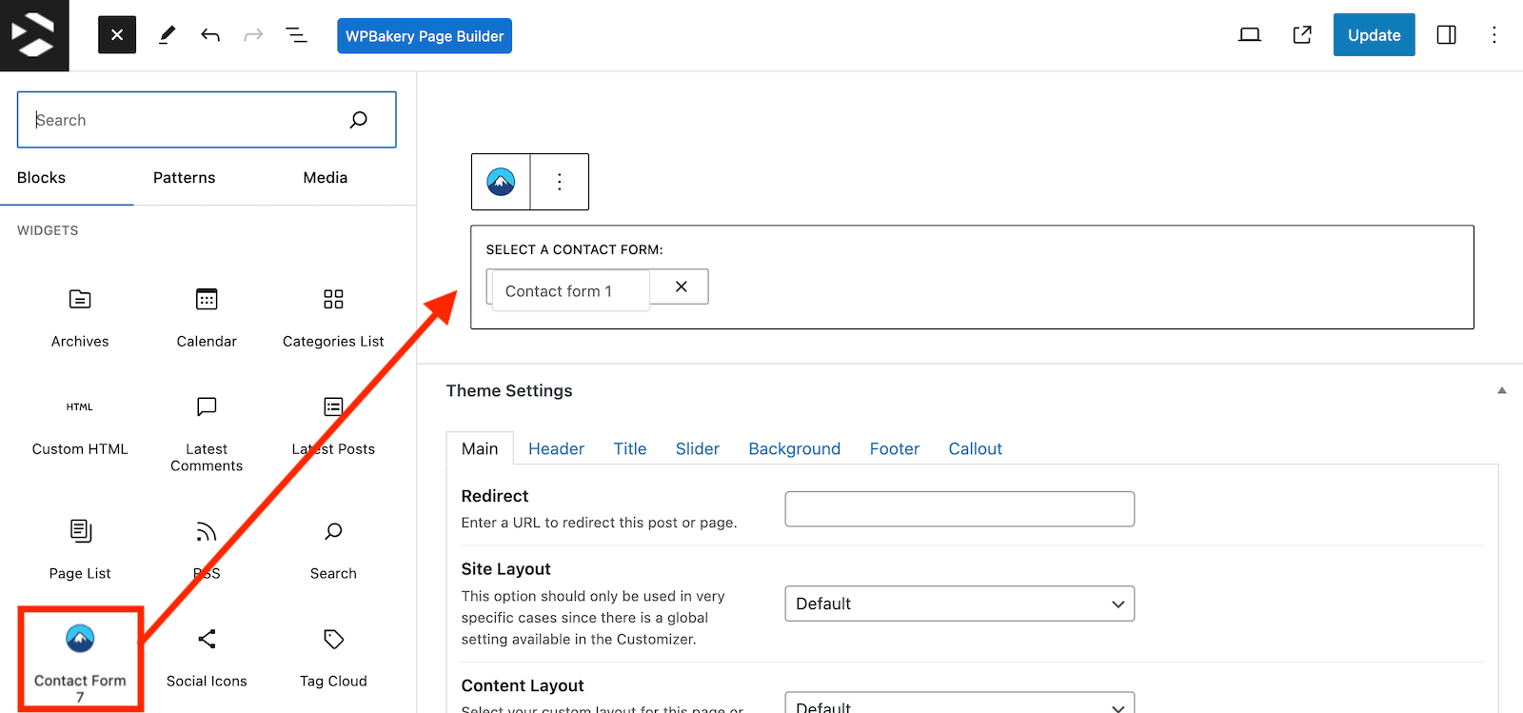Insert the Latest Posts block
The image size is (1523, 713).
tap(333, 426)
